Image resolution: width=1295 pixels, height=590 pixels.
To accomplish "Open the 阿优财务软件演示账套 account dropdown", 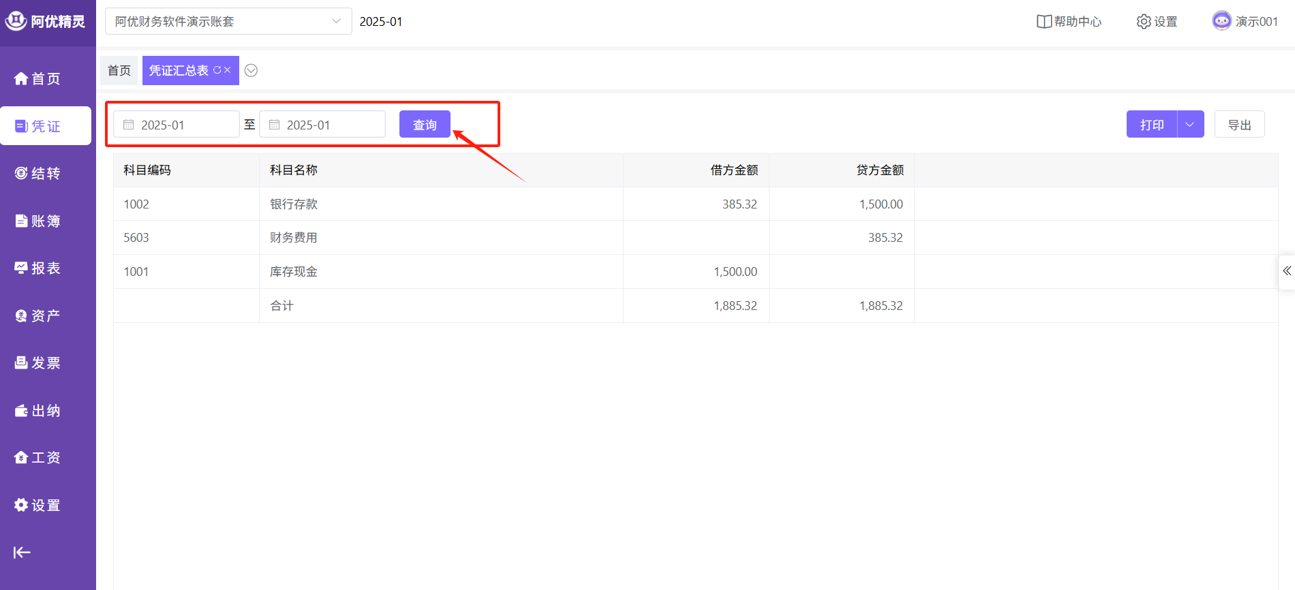I will [x=228, y=22].
